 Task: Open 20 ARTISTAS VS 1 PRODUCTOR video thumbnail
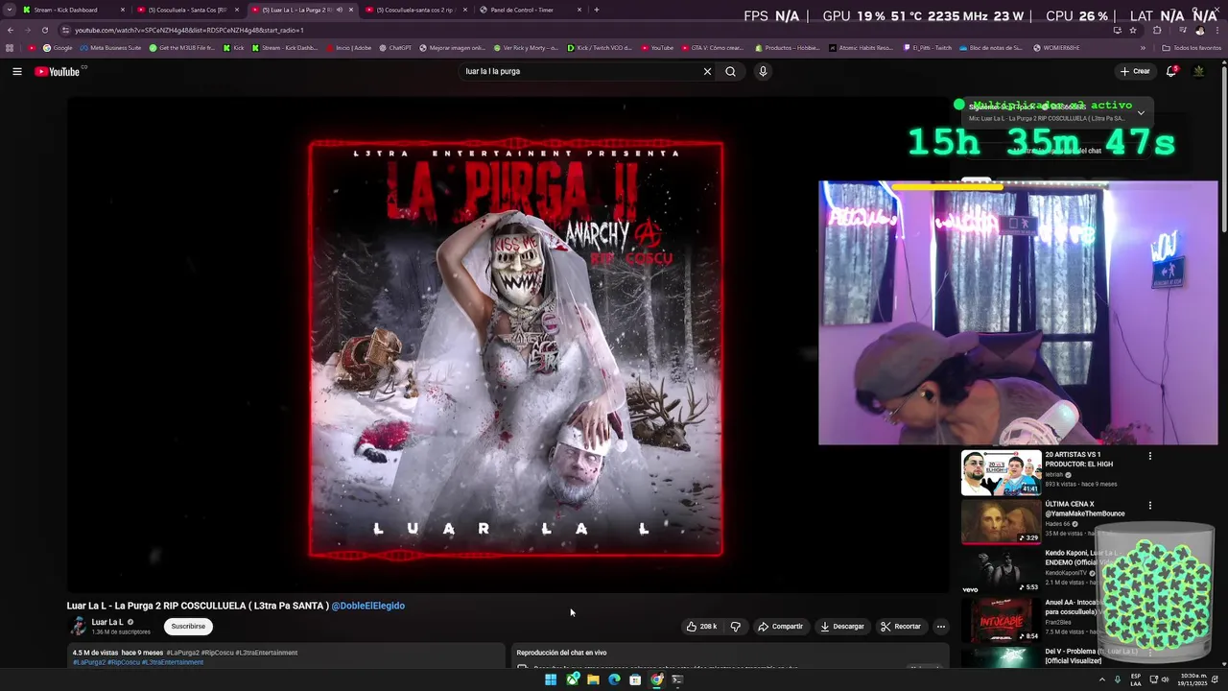coord(1001,473)
